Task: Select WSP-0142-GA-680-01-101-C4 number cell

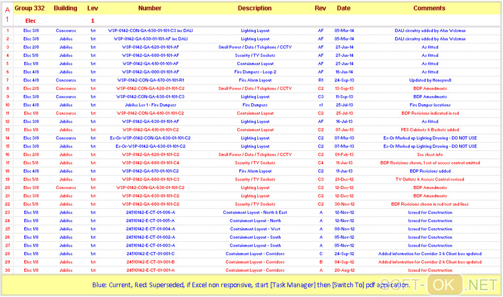Action: click(150, 163)
